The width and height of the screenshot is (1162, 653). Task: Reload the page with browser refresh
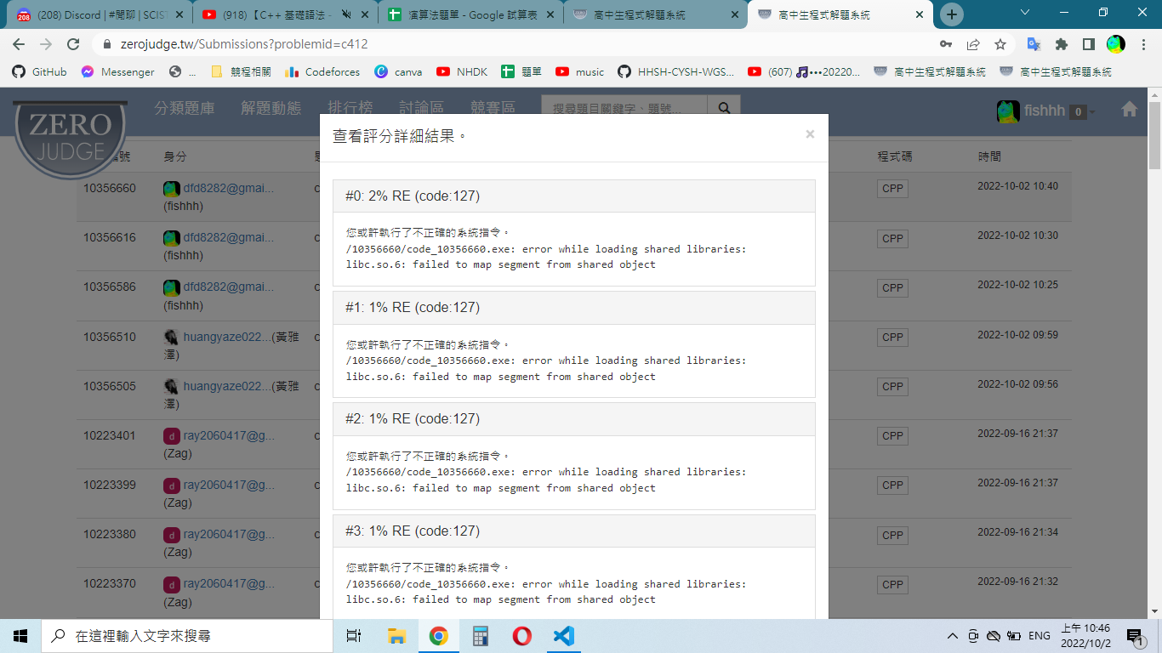73,44
